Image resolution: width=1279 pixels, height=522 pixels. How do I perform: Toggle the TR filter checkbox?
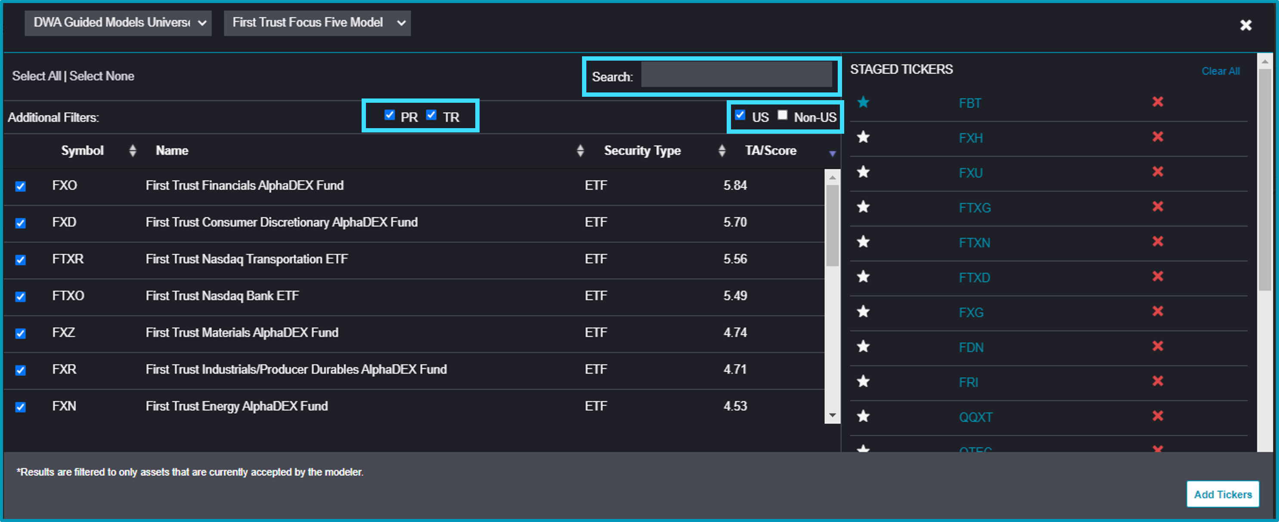[431, 115]
